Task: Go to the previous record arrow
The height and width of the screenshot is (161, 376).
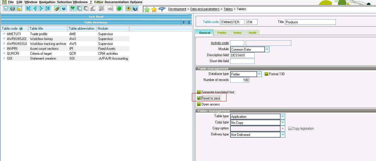Action: coord(35,9)
